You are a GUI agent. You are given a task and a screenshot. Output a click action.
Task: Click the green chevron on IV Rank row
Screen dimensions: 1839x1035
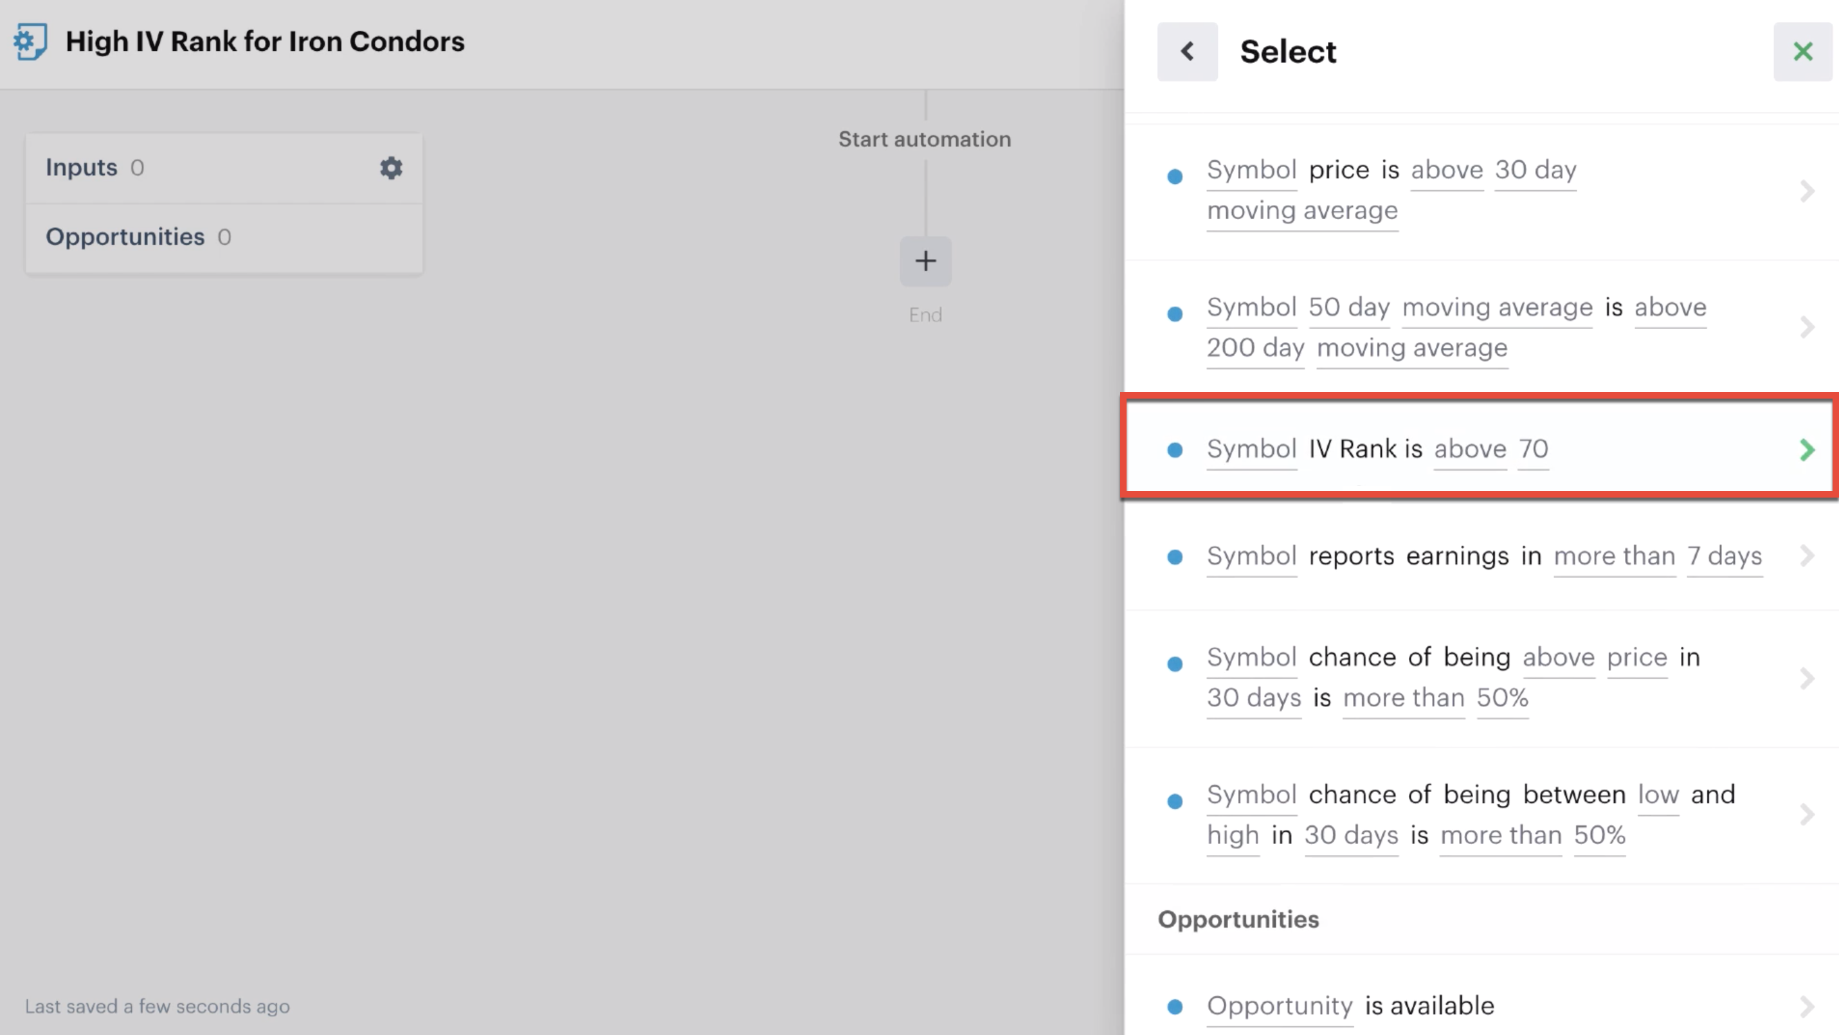point(1807,450)
